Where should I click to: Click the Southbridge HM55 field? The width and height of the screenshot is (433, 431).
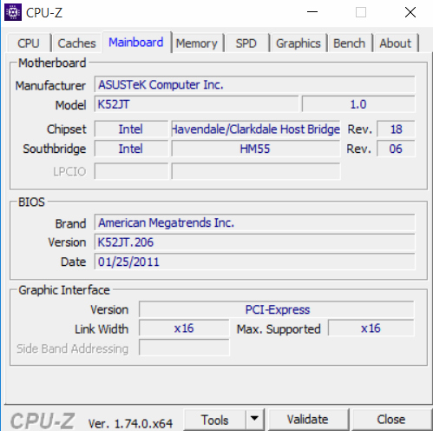[256, 149]
